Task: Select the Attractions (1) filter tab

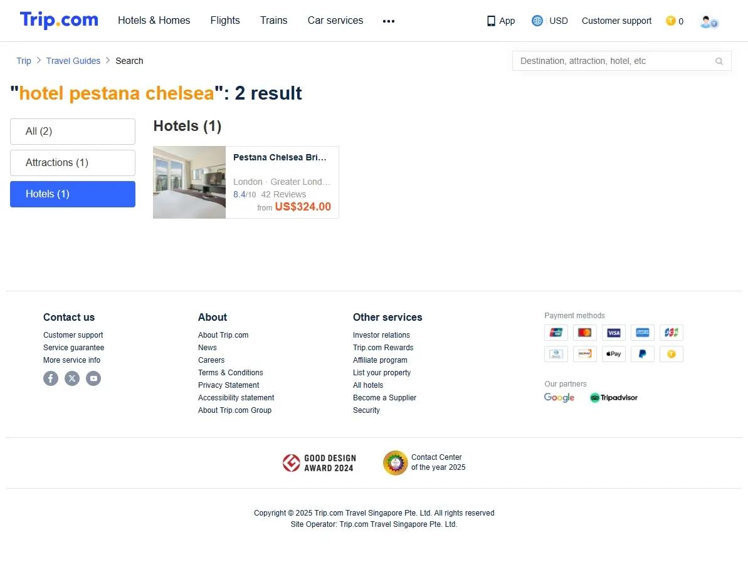Action: tap(73, 163)
